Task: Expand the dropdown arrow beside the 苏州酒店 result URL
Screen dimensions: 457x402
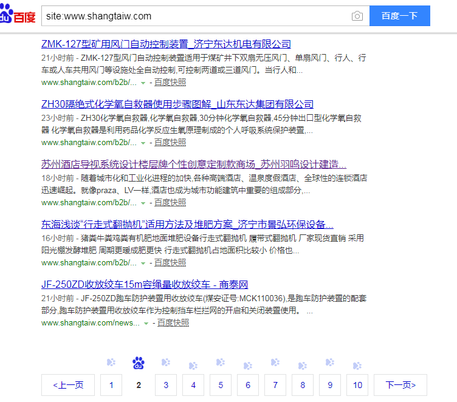Action: click(143, 203)
